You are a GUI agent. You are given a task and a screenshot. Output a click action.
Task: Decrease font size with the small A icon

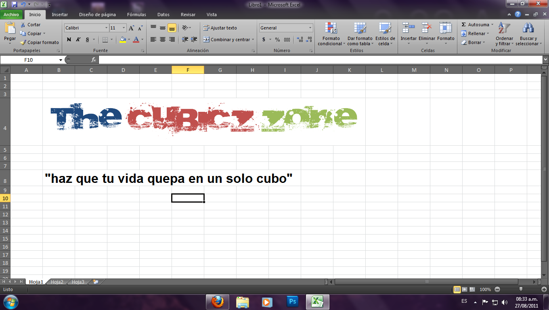140,28
